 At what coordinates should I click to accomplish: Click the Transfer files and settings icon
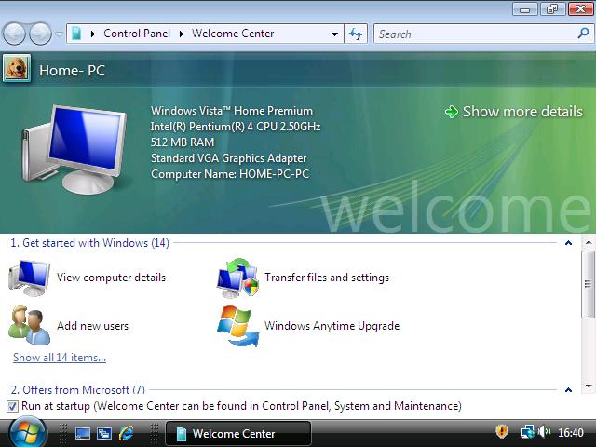[x=238, y=278]
